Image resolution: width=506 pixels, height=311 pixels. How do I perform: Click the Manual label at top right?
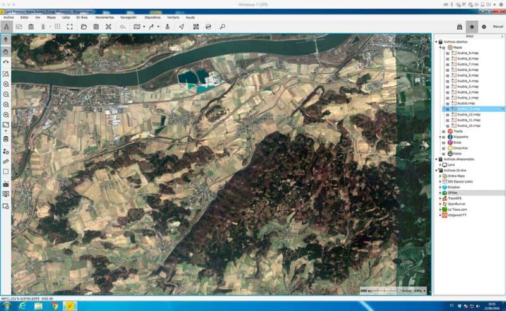point(498,26)
